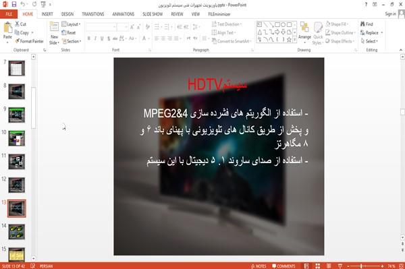This screenshot has width=405, height=269.
Task: Activate the Format Painter brush
Action: tap(29, 41)
